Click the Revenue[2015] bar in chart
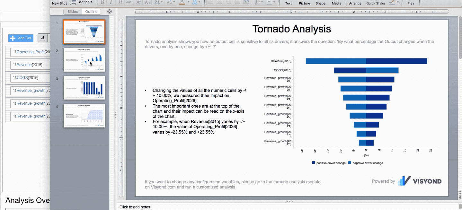This screenshot has width=462, height=210. (366, 61)
